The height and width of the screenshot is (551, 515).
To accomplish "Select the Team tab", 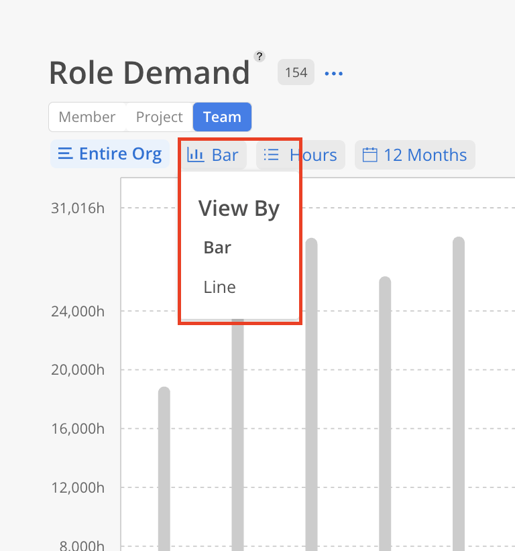I will coord(222,117).
